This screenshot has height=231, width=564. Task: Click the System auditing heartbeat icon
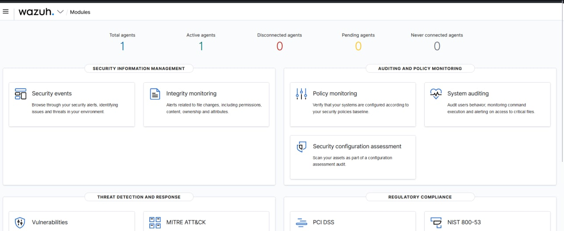click(436, 94)
